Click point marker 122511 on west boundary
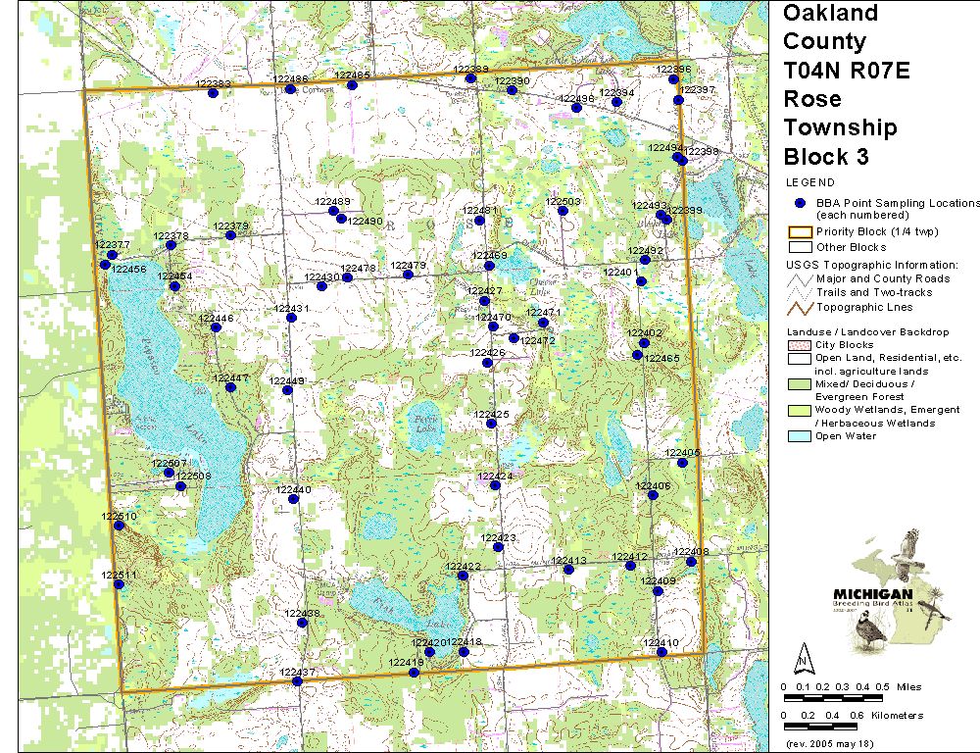The width and height of the screenshot is (980, 753). click(119, 585)
